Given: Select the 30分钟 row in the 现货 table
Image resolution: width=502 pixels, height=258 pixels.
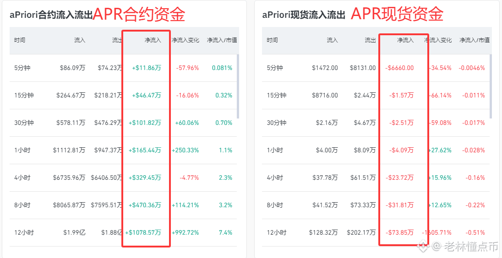Looking at the screenshot, I should click(376, 123).
